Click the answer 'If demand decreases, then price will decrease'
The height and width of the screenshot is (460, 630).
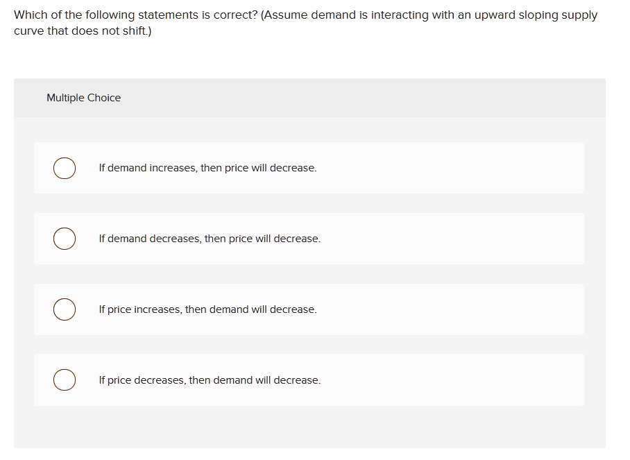click(210, 239)
